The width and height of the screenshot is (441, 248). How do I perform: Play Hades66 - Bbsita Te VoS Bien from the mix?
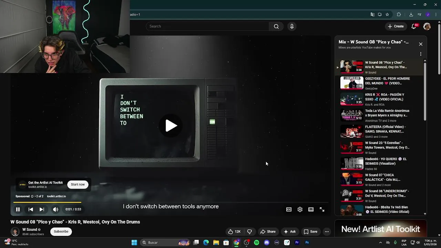[x=379, y=210]
